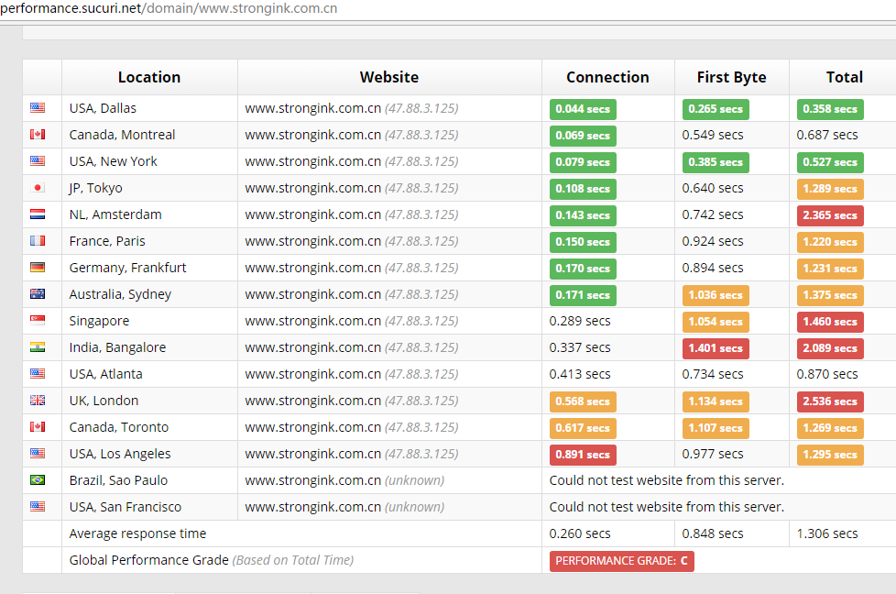The height and width of the screenshot is (594, 896).
Task: Click the Netherlands flag beside Amsterdam
Action: (x=38, y=214)
